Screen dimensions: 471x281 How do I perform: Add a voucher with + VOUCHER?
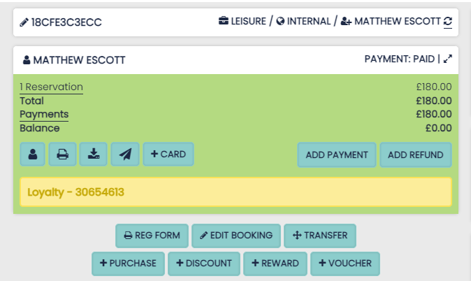tap(346, 264)
